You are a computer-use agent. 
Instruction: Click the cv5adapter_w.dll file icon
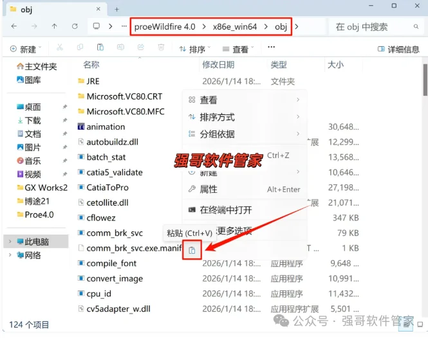click(81, 308)
